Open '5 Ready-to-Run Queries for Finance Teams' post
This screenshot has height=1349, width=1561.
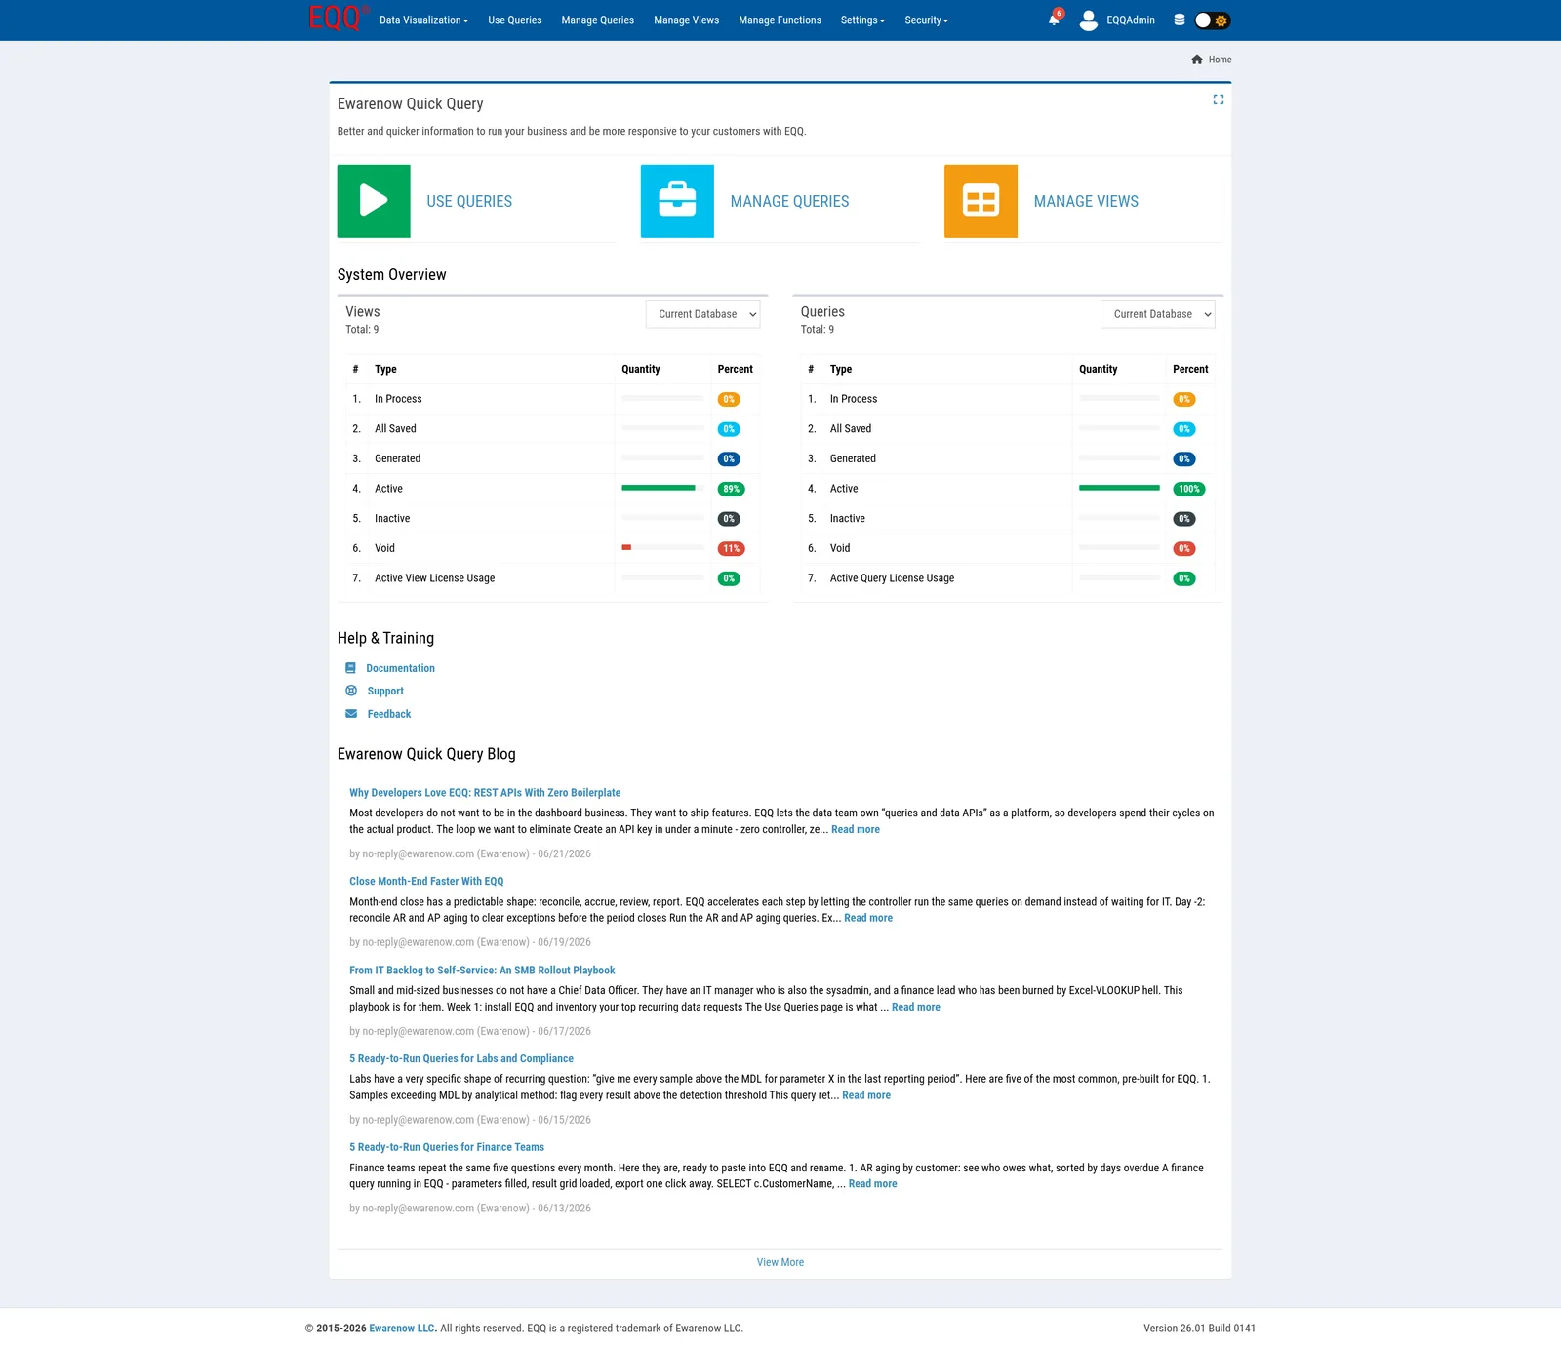coord(447,1147)
